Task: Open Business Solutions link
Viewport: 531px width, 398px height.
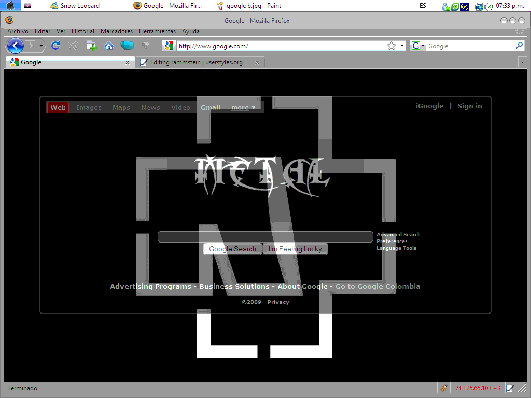Action: (234, 286)
